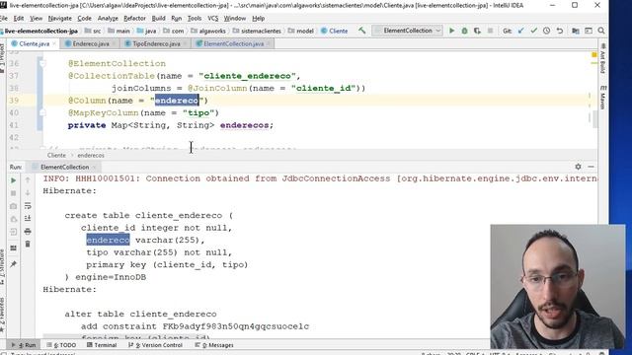The width and height of the screenshot is (632, 355).
Task: Toggle scroll to end in console
Action: coord(28,219)
